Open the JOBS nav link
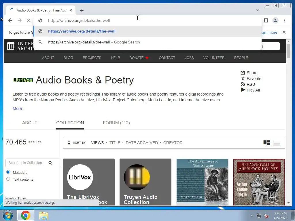 189,58
